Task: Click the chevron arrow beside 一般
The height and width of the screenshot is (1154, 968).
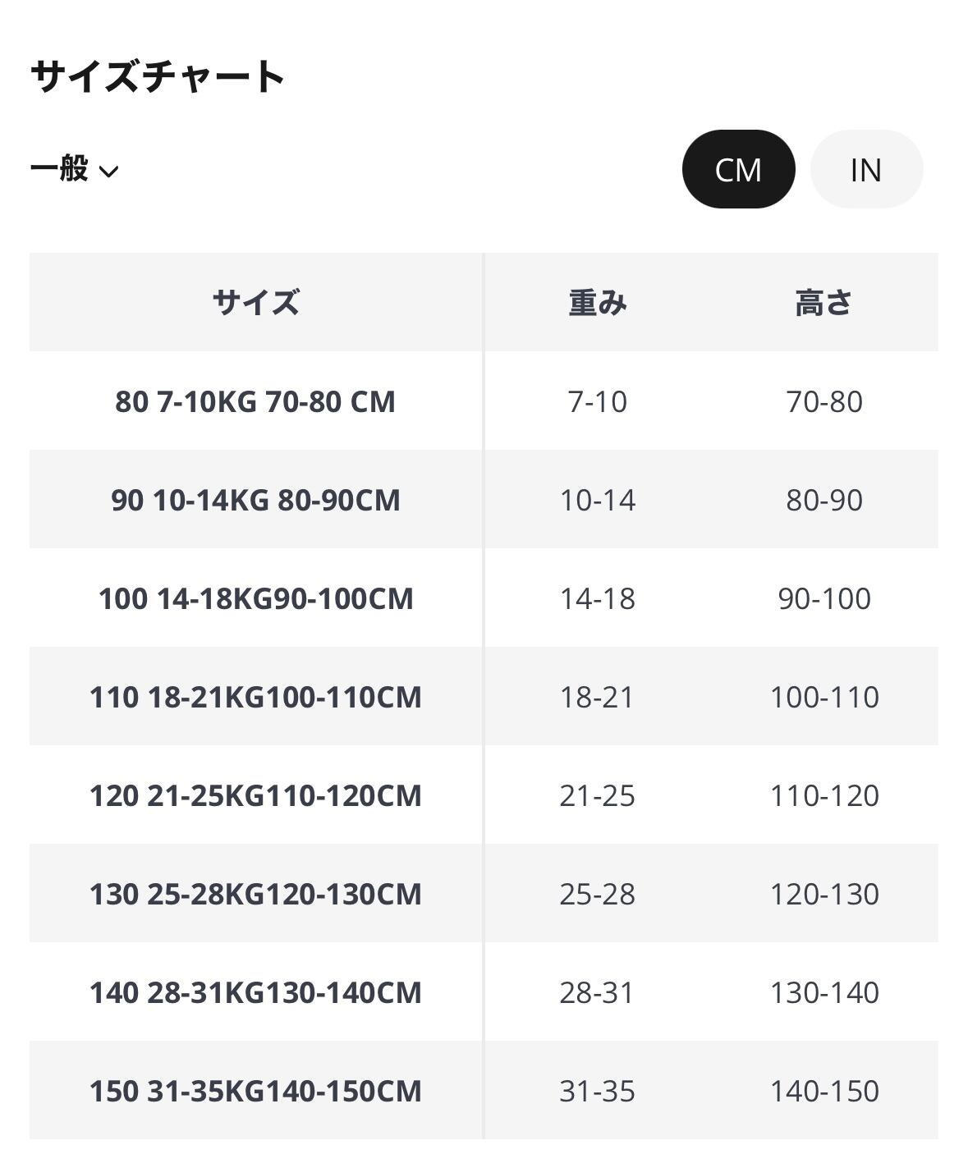Action: tap(108, 171)
